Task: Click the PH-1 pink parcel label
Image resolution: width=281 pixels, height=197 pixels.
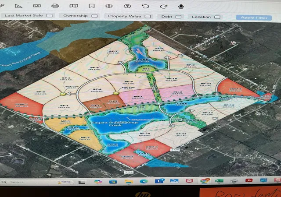Action: click(x=137, y=97)
